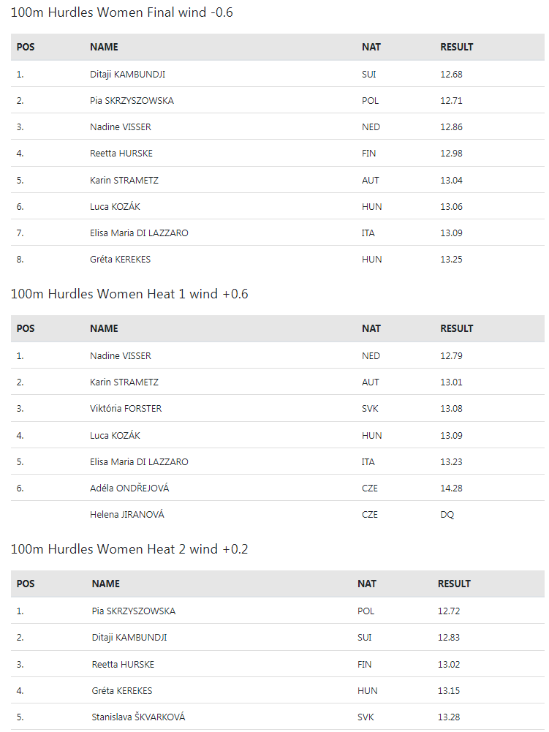Screen dimensions: 549x732
Task: Click the NAME header in Final table
Action: point(104,47)
